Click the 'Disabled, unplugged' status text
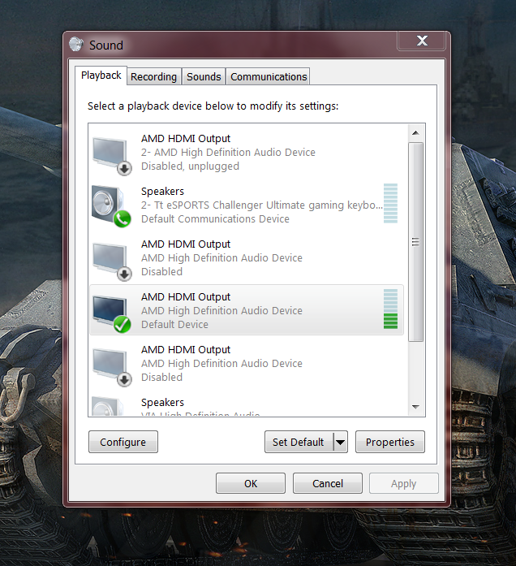516x566 pixels. 190,166
